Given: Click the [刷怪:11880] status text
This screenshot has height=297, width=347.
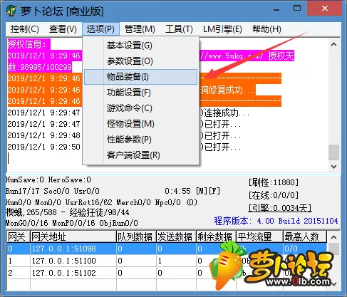Looking at the screenshot, I should [x=274, y=182].
